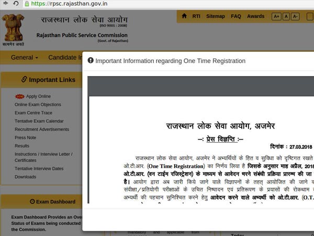Click the Apply Online link
This screenshot has width=314, height=236.
click(x=38, y=96)
